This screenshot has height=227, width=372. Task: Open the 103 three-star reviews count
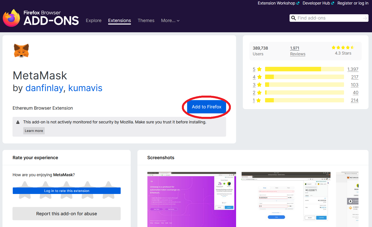tap(355, 85)
